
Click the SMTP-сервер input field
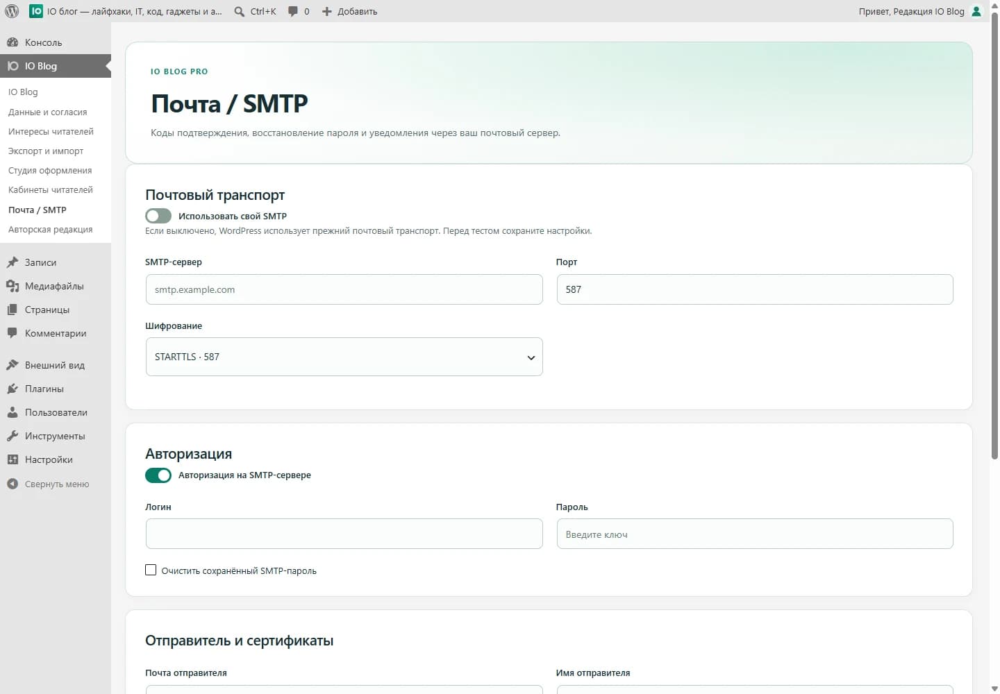(344, 289)
